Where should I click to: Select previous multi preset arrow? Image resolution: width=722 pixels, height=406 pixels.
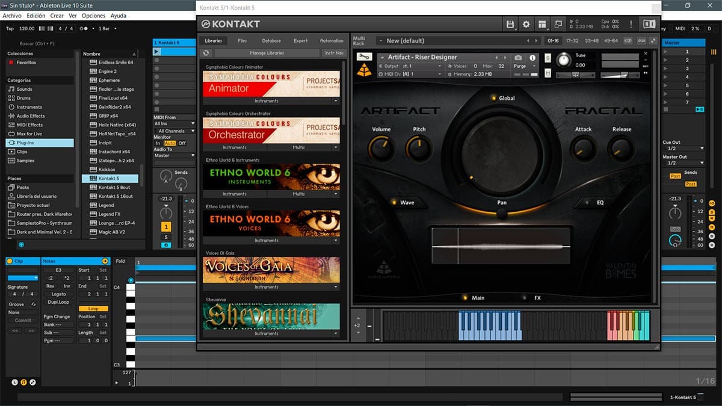tap(528, 40)
